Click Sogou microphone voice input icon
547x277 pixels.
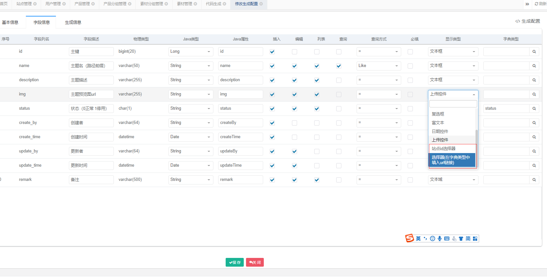440,238
